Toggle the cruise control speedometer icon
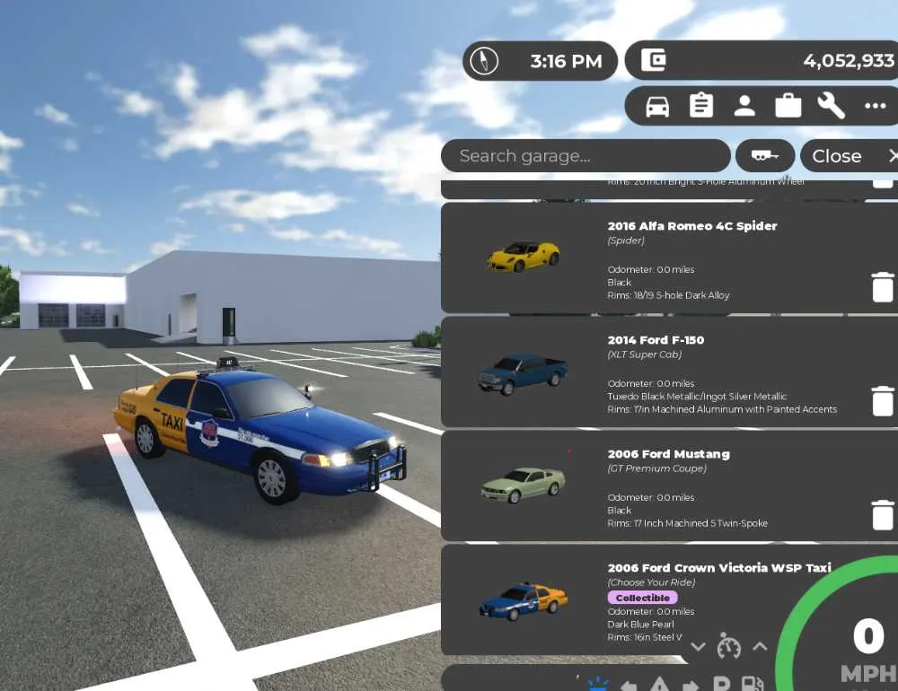Screen dimensions: 898x691 coord(729,645)
